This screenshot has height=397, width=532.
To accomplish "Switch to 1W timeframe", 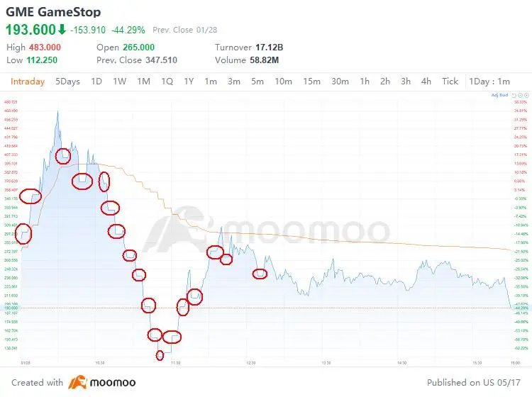I will click(x=119, y=82).
